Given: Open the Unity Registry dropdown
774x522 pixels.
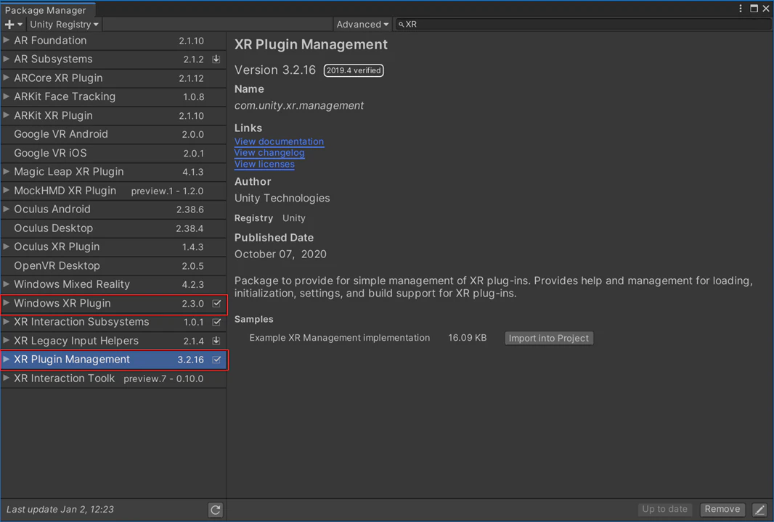Looking at the screenshot, I should 64,24.
